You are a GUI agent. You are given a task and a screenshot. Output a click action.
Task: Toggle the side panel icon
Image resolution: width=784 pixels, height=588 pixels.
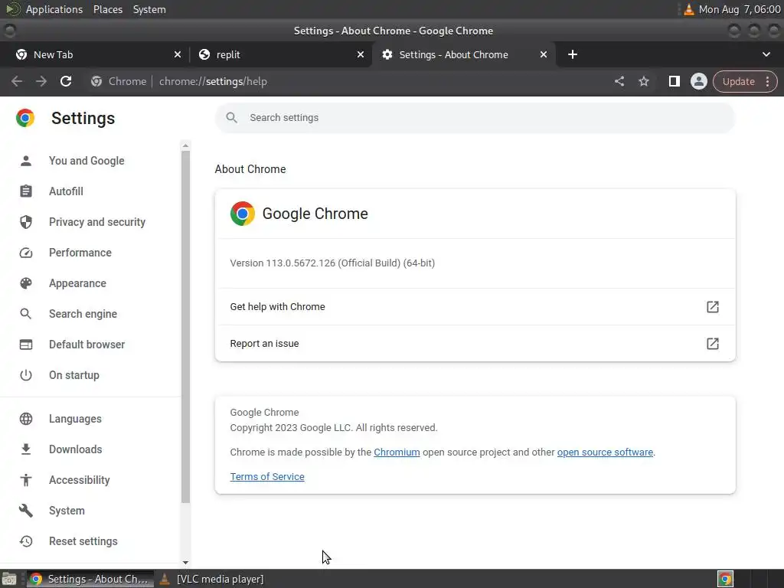(x=674, y=81)
